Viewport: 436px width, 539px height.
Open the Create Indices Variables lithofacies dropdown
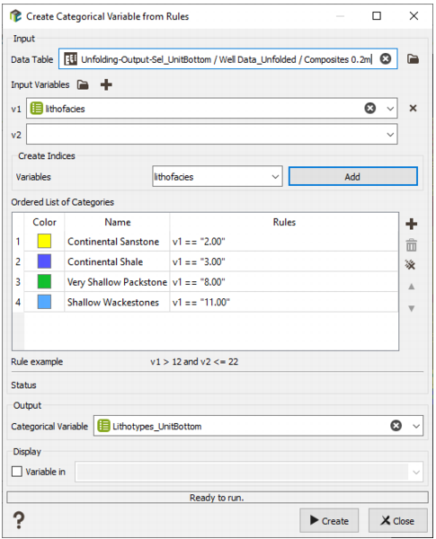coord(218,177)
